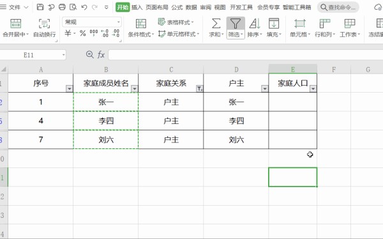Screen dimensions: 383x239
Task: Open the 序号 column filter dropdown
Action: point(70,89)
